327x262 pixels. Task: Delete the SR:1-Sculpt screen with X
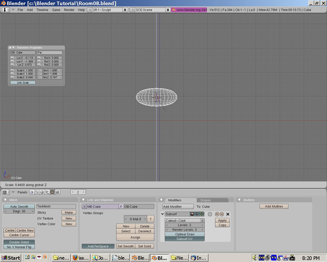tap(126, 10)
